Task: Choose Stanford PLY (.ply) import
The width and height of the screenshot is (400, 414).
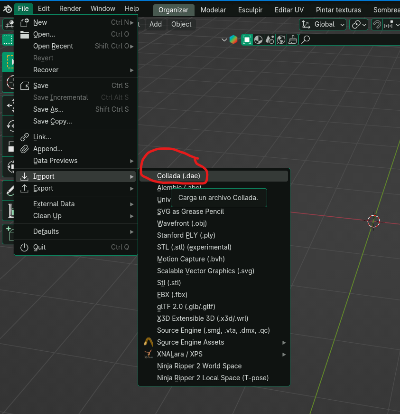Action: (214, 235)
